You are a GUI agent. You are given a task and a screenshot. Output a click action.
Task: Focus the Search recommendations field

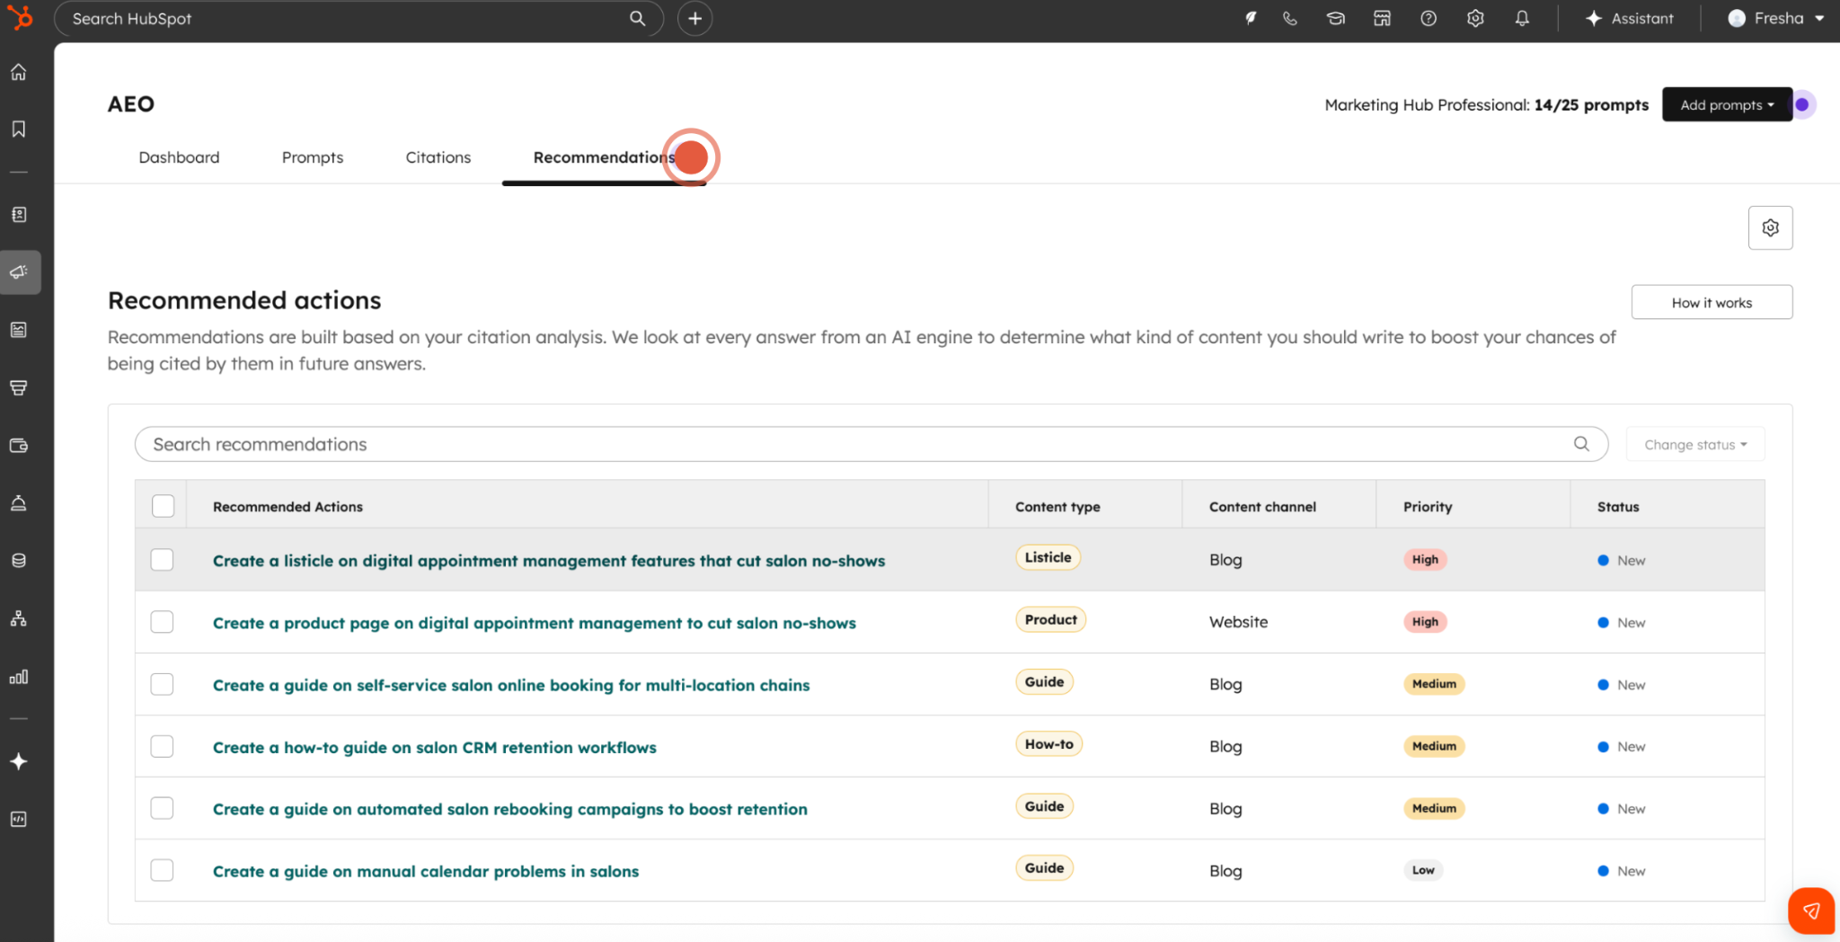click(x=871, y=444)
